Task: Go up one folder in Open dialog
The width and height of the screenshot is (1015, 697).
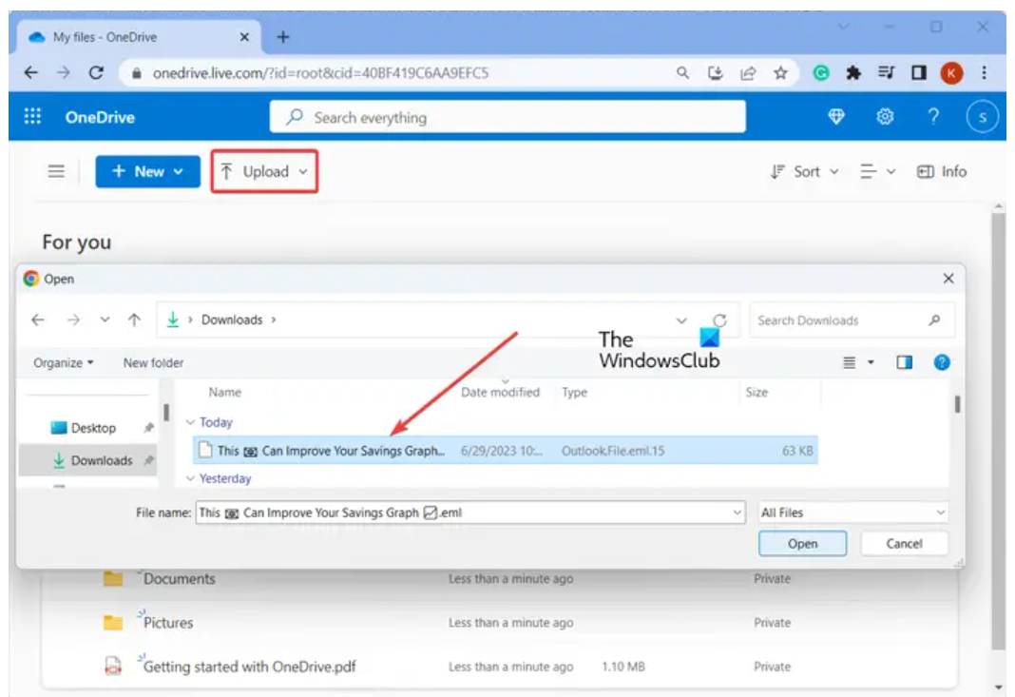Action: tap(134, 319)
